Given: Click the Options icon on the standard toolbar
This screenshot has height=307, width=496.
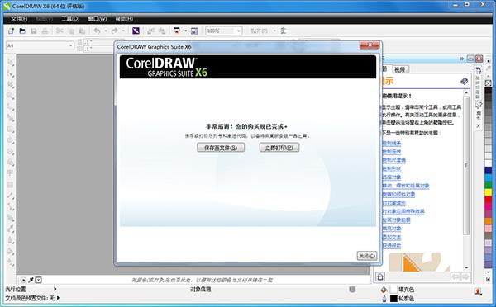Looking at the screenshot, I should [x=284, y=31].
